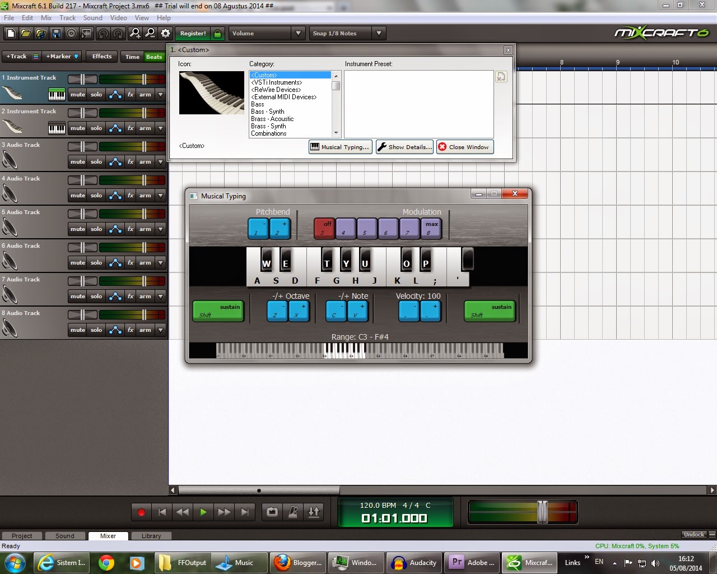This screenshot has height=574, width=717.
Task: Click the keyboard icon on track 1
Action: pyautogui.click(x=57, y=95)
